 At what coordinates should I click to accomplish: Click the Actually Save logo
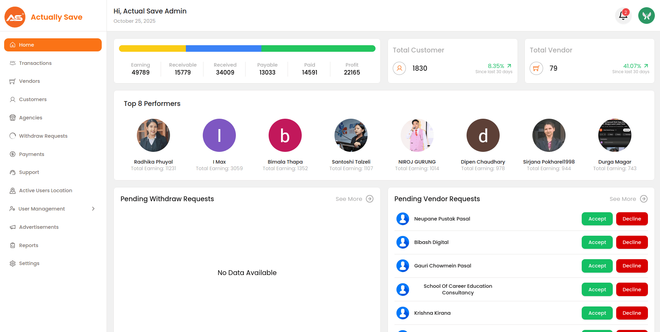[x=15, y=17]
